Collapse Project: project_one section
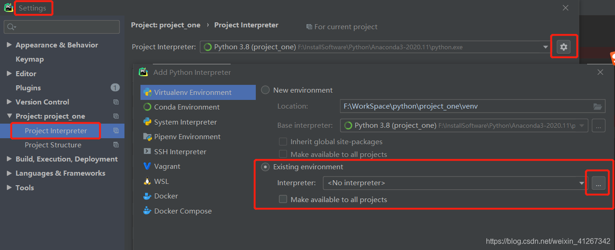The width and height of the screenshot is (615, 250). [9, 116]
